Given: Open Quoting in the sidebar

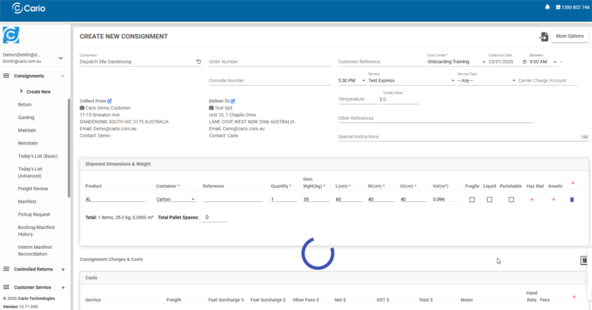Looking at the screenshot, I should pyautogui.click(x=26, y=117).
